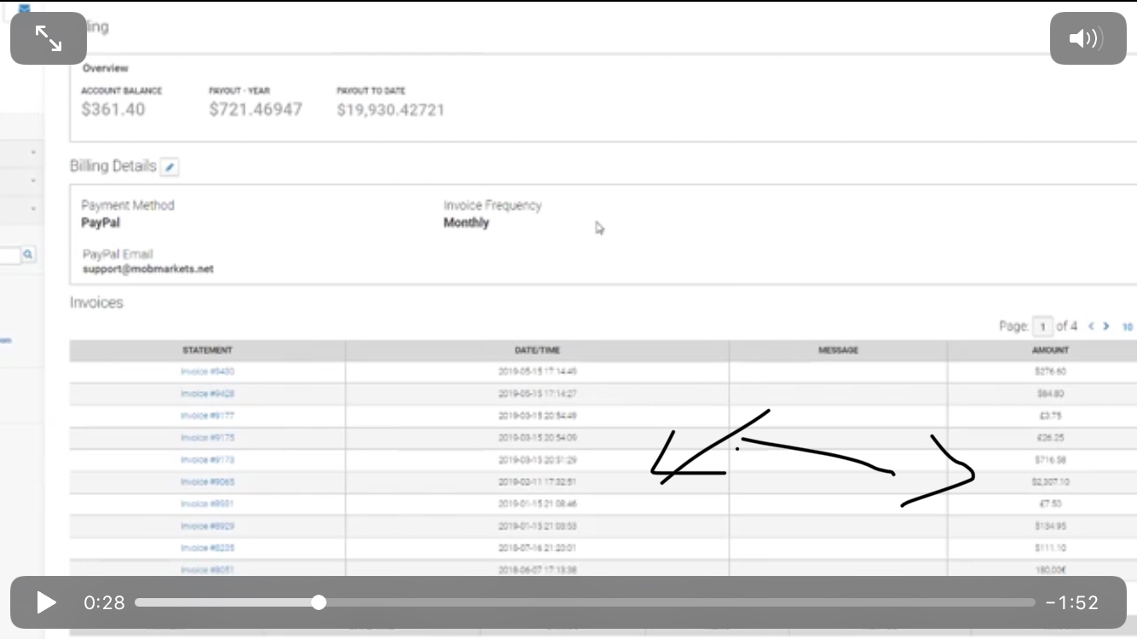The width and height of the screenshot is (1137, 639).
Task: Open Invoice #9175
Action: 207,438
